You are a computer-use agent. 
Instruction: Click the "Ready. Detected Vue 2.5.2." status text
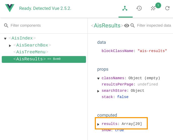[x=45, y=8]
